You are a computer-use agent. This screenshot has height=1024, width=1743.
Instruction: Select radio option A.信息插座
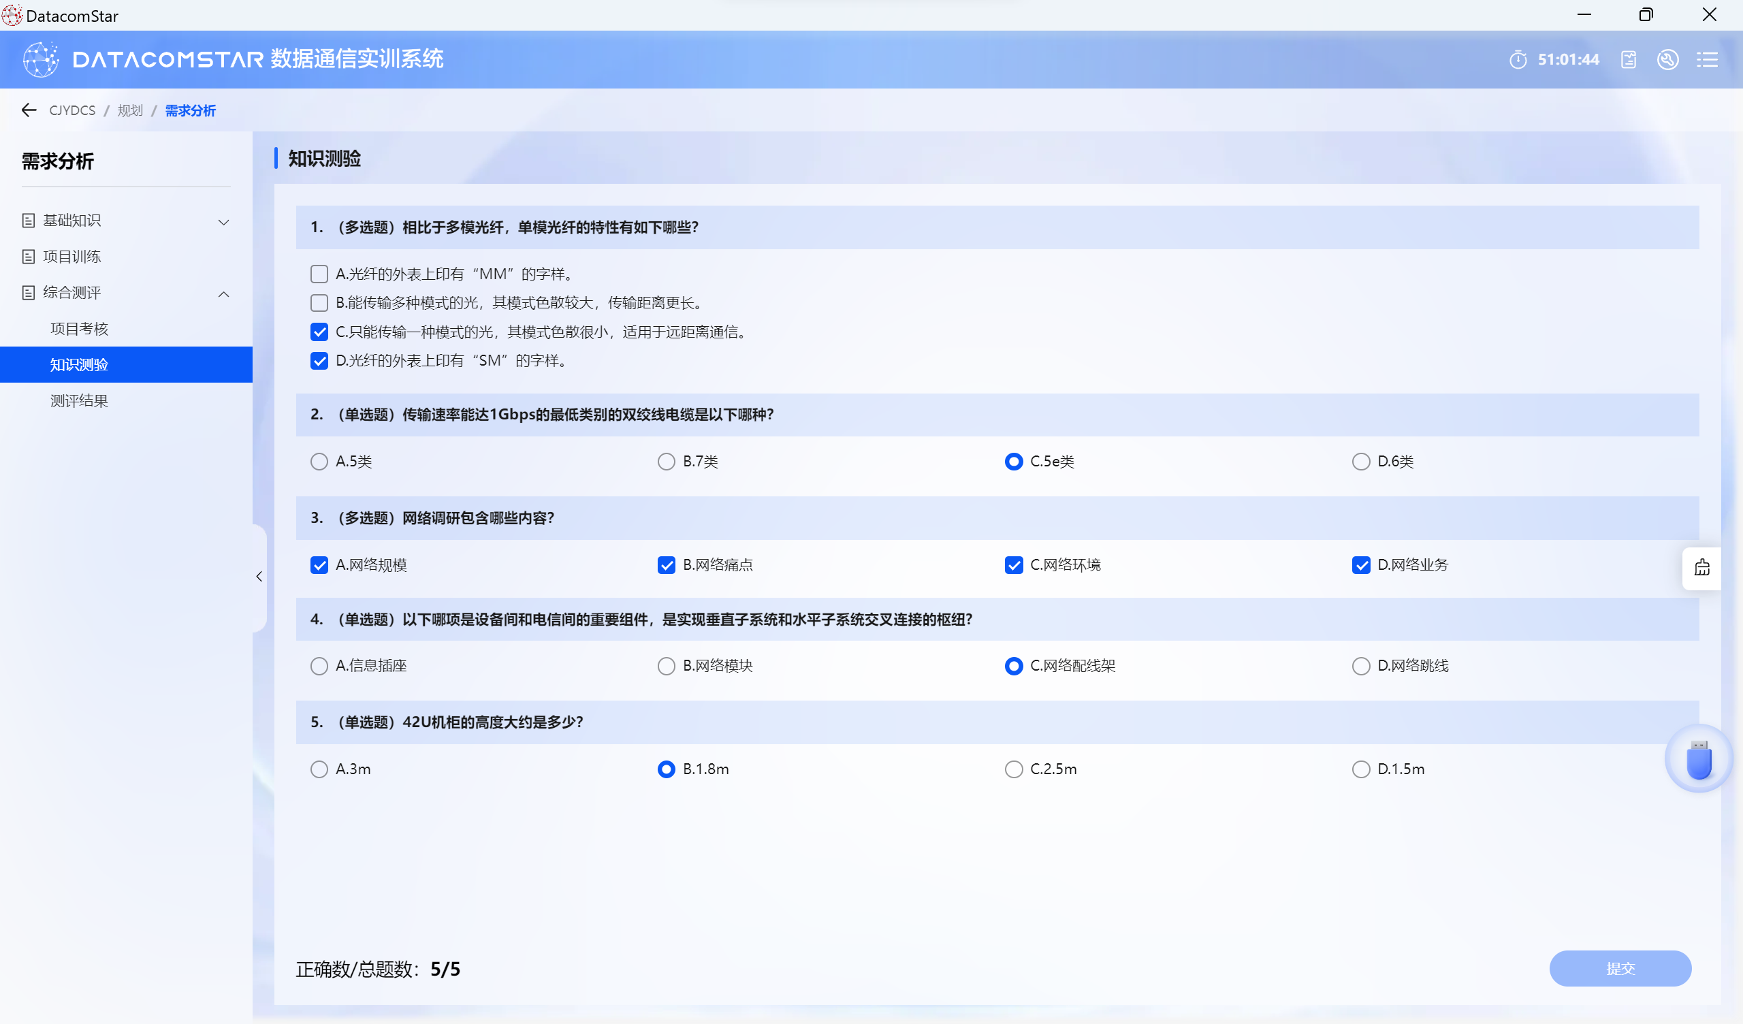[x=319, y=666]
